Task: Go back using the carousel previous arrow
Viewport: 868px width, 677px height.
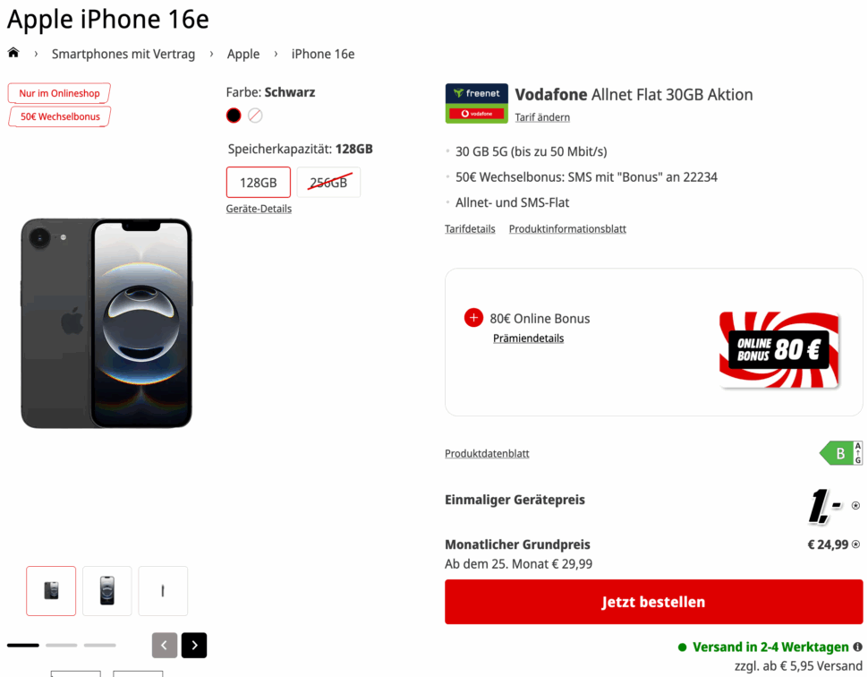Action: click(165, 645)
